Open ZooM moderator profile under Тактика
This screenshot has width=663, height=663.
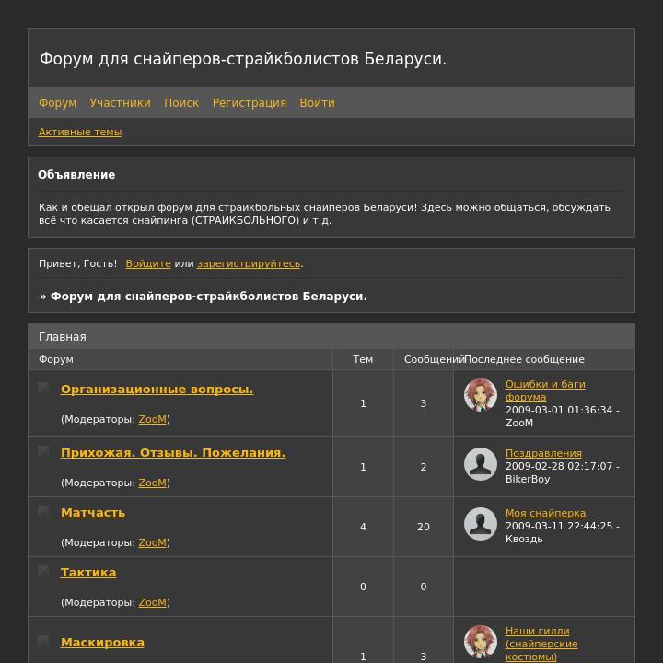click(x=152, y=602)
